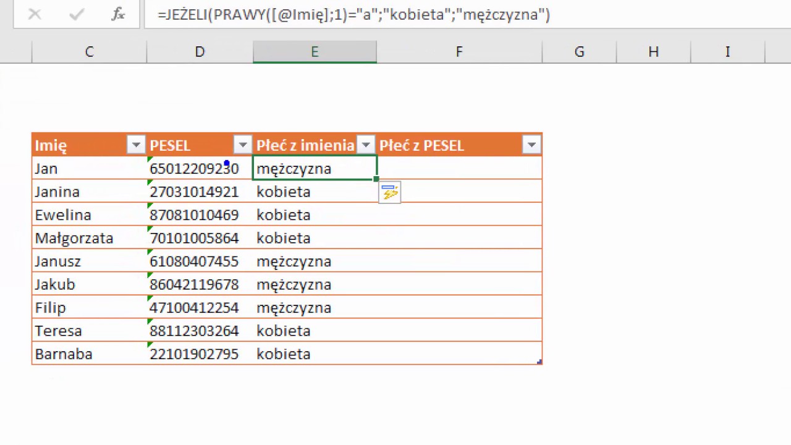Select the Filip cell
The width and height of the screenshot is (791, 445).
[x=90, y=307]
